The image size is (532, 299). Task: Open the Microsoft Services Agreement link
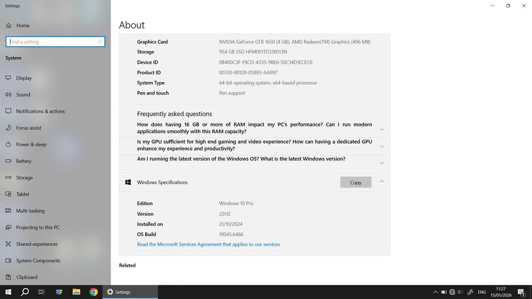209,244
